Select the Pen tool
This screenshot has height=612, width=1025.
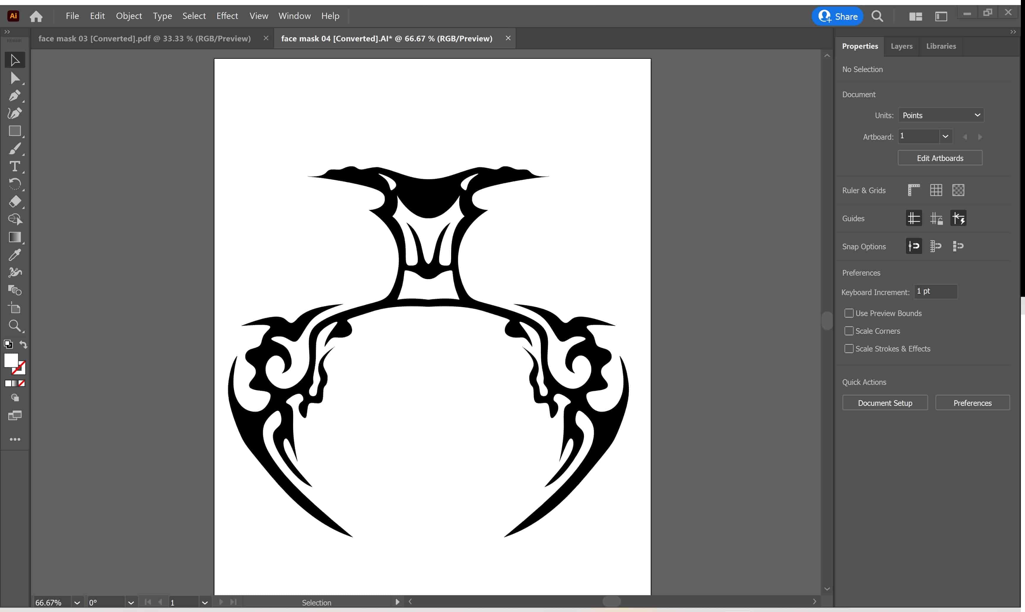click(x=15, y=96)
